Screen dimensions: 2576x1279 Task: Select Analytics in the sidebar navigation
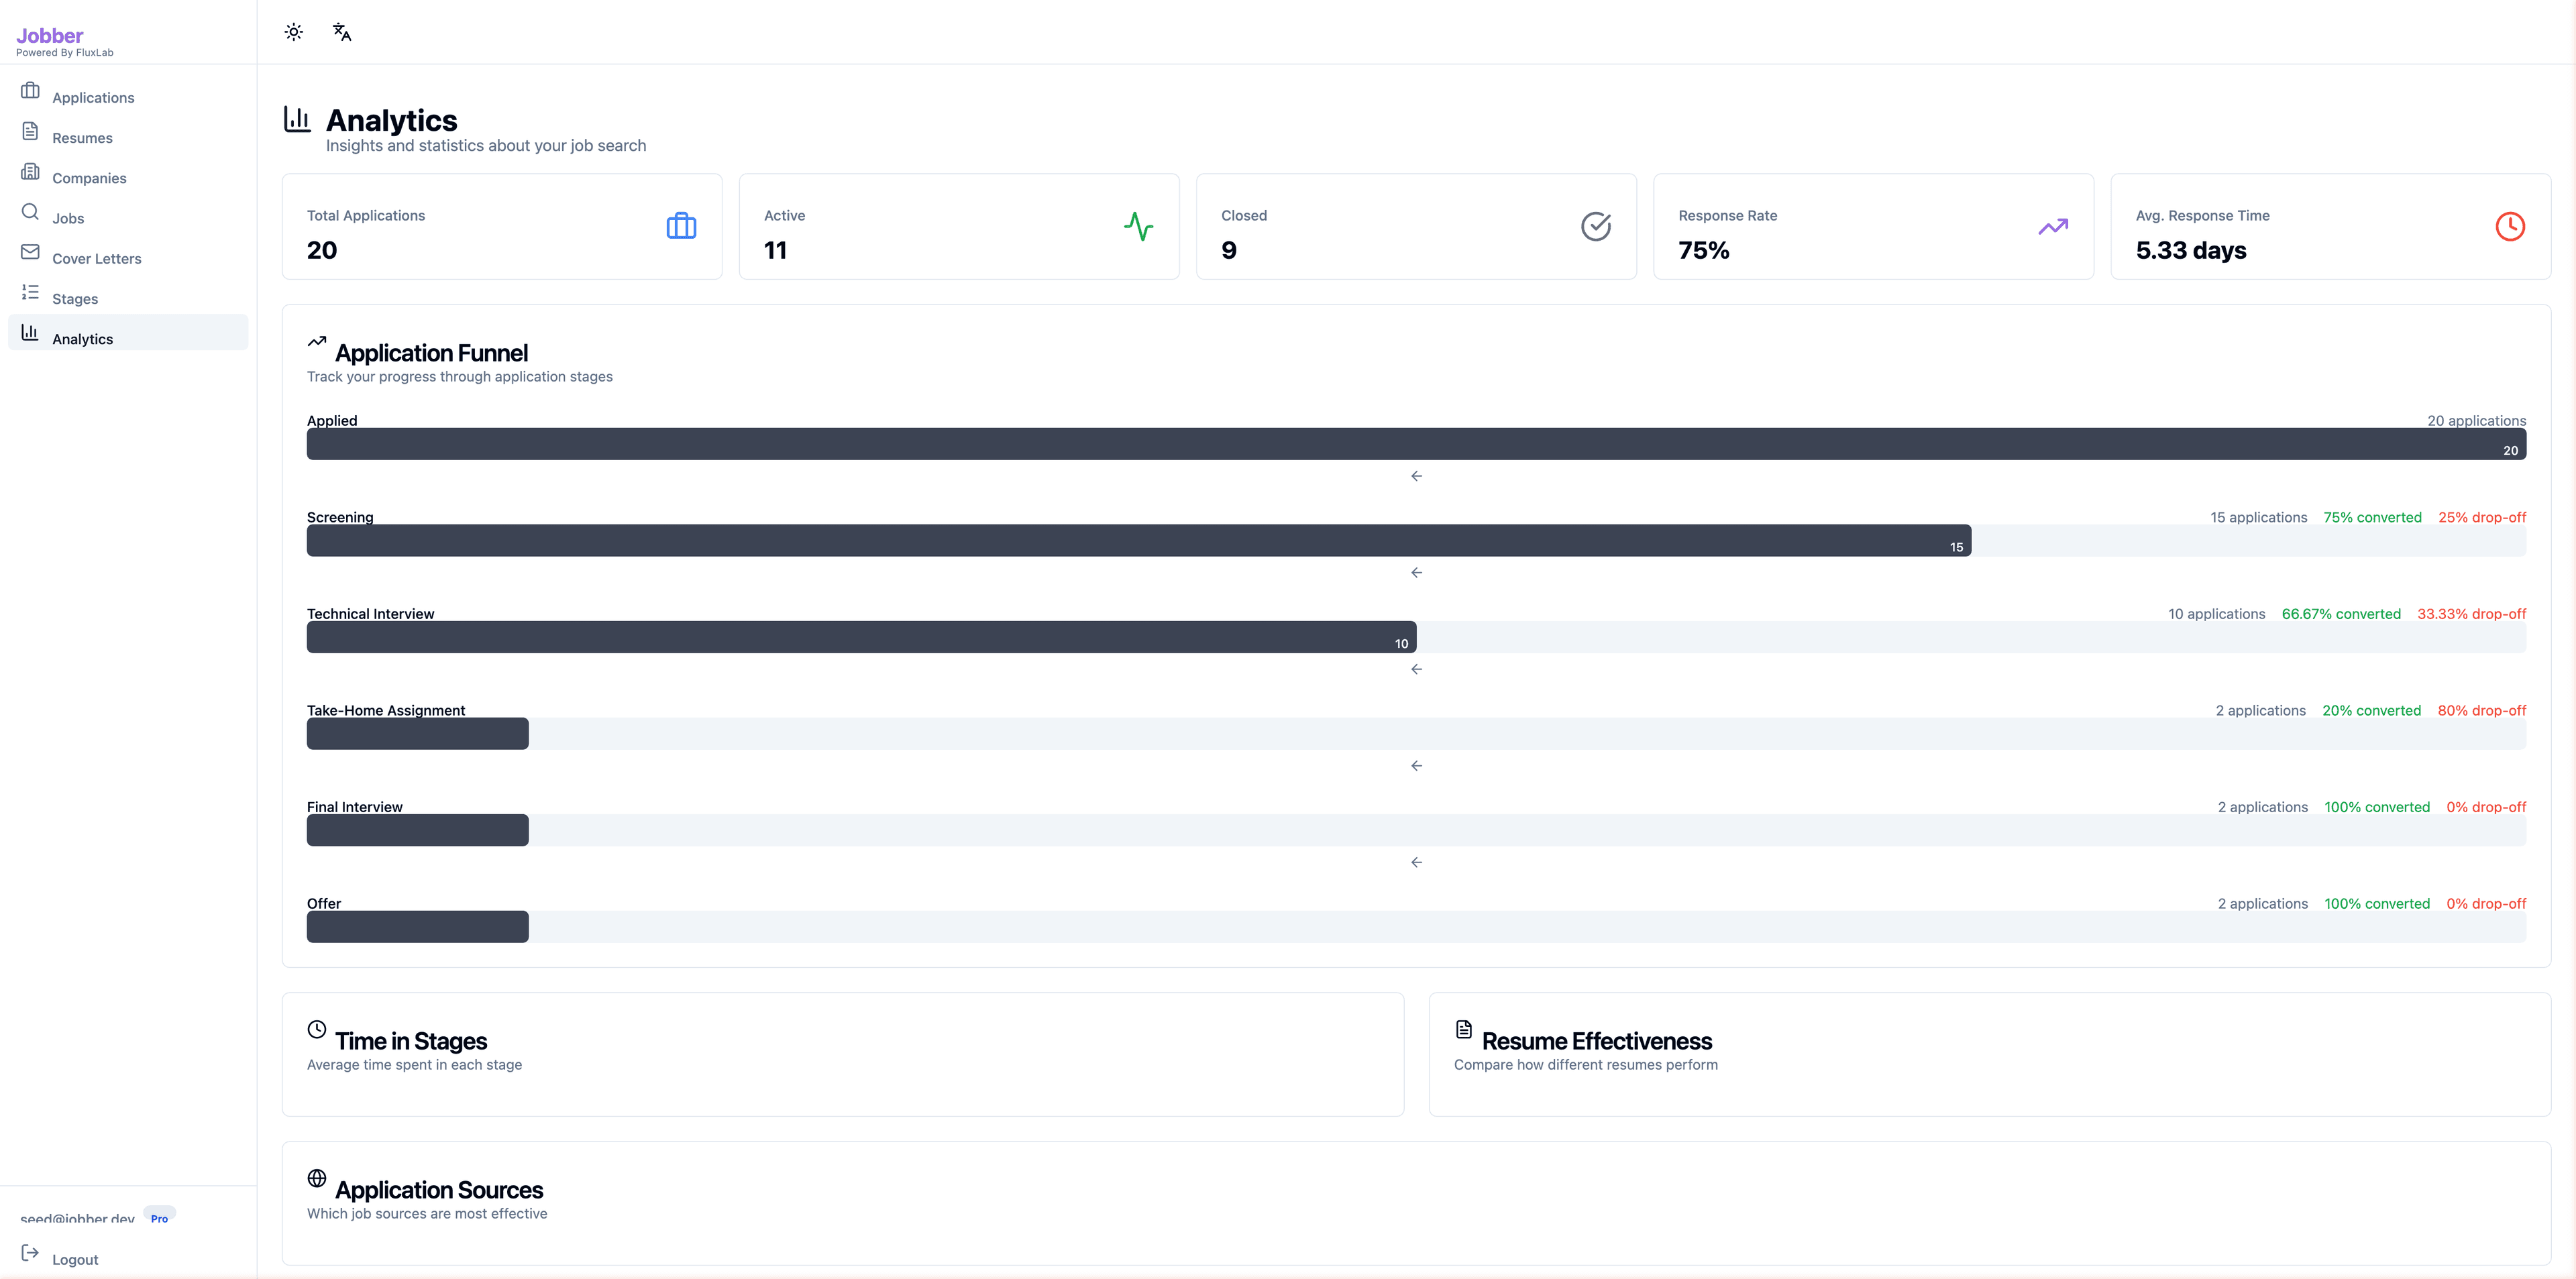tap(83, 338)
